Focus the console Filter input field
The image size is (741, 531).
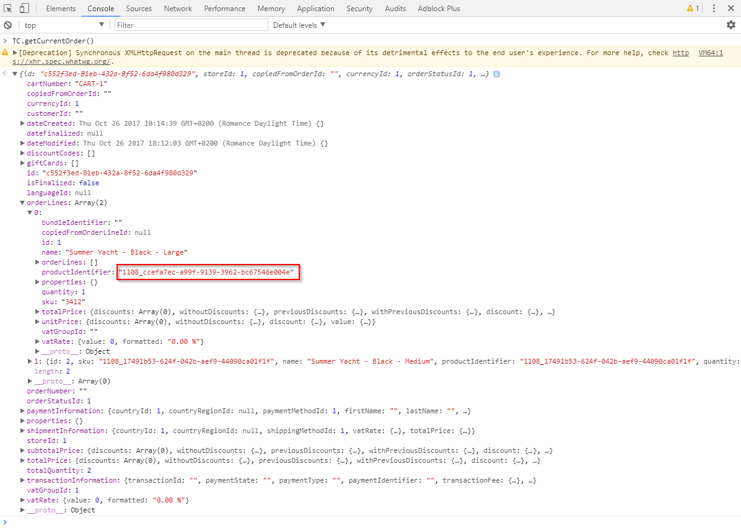(191, 25)
